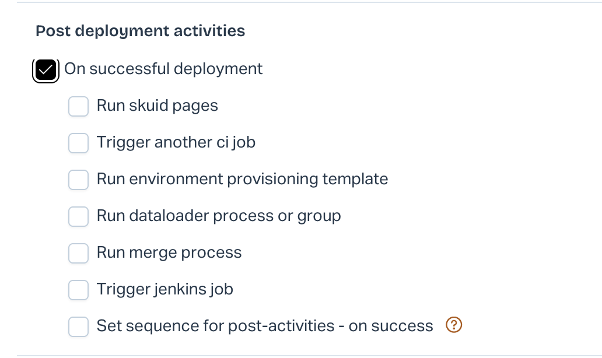Open help icon beside post-activities sequence option
The width and height of the screenshot is (602, 358).
[x=454, y=325]
